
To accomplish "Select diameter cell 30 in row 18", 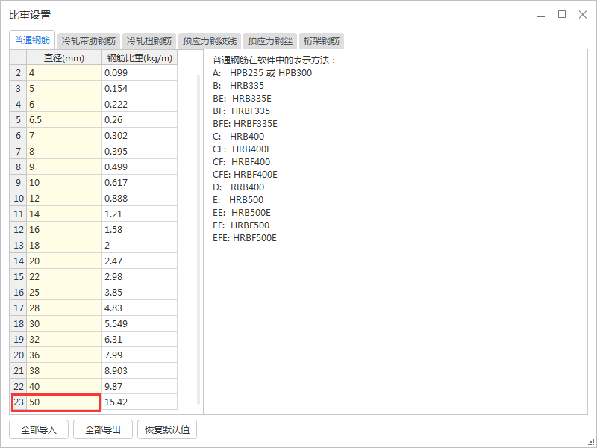I will coord(64,324).
